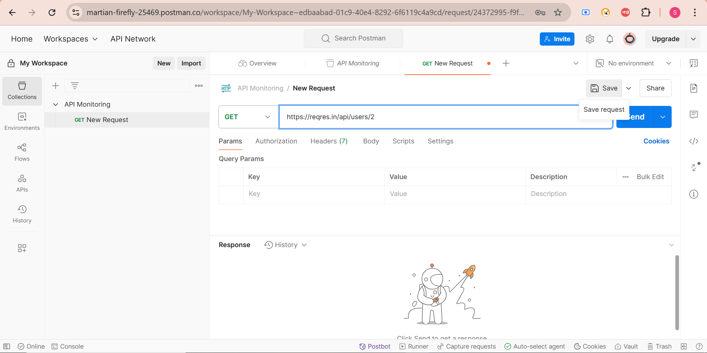Open environment quick look icon
Viewport: 707px width, 353px height.
click(694, 63)
